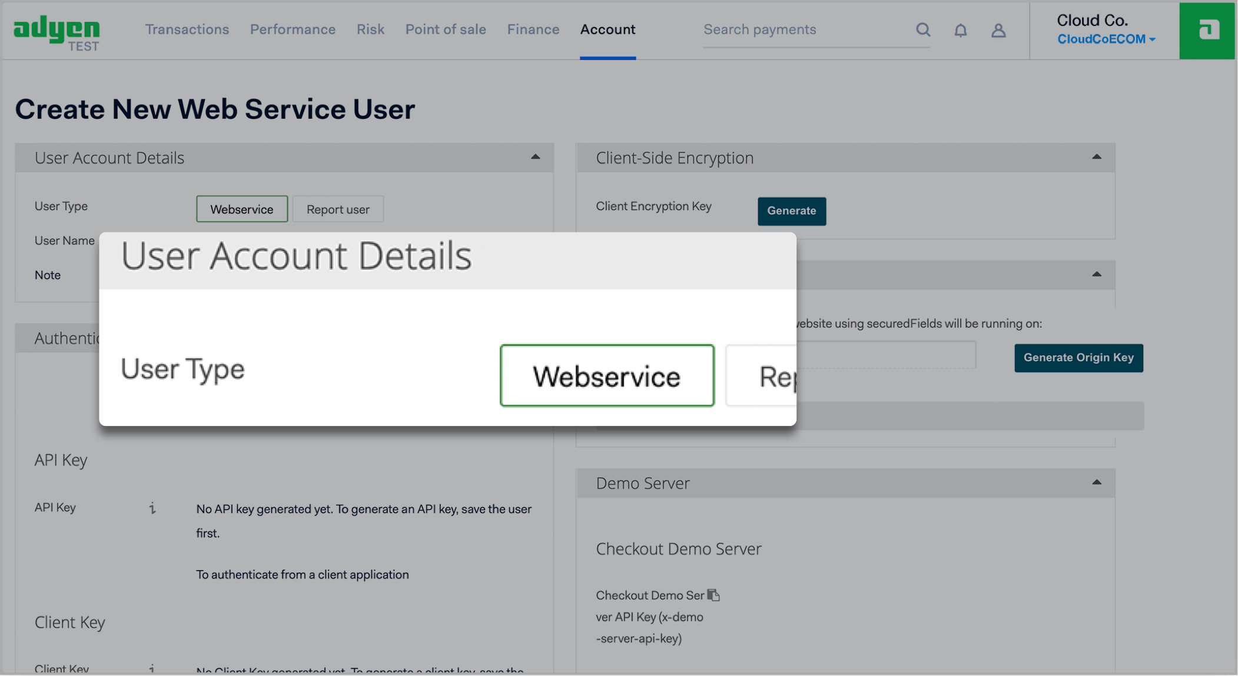
Task: Copy Checkout Demo Server API key icon
Action: click(x=713, y=595)
